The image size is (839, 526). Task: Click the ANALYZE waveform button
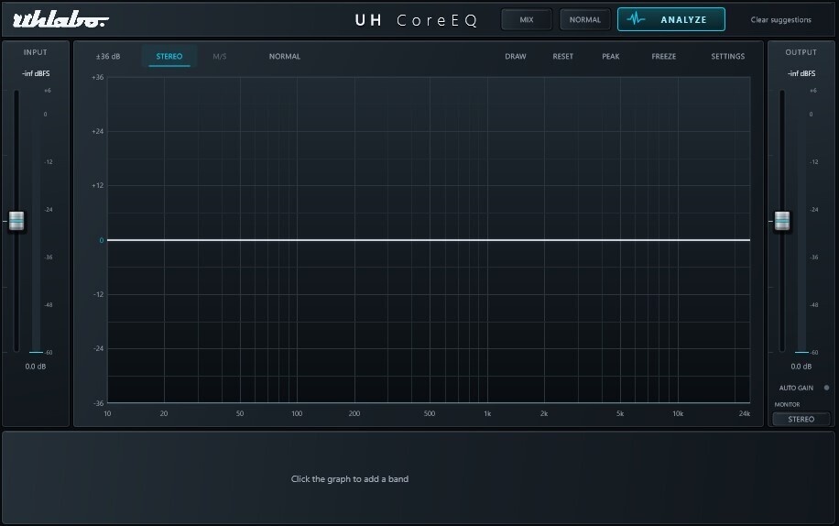tap(671, 20)
